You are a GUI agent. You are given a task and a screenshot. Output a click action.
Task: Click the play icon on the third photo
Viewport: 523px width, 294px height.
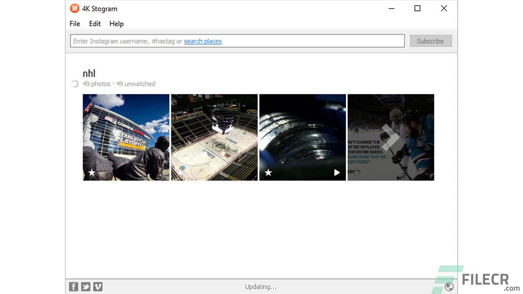pos(337,172)
